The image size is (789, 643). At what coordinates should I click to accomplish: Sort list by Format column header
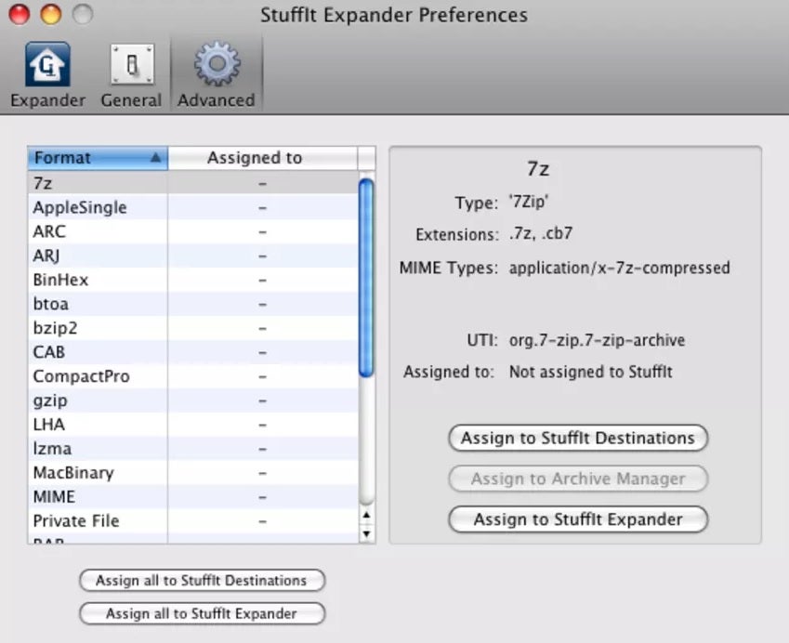98,158
